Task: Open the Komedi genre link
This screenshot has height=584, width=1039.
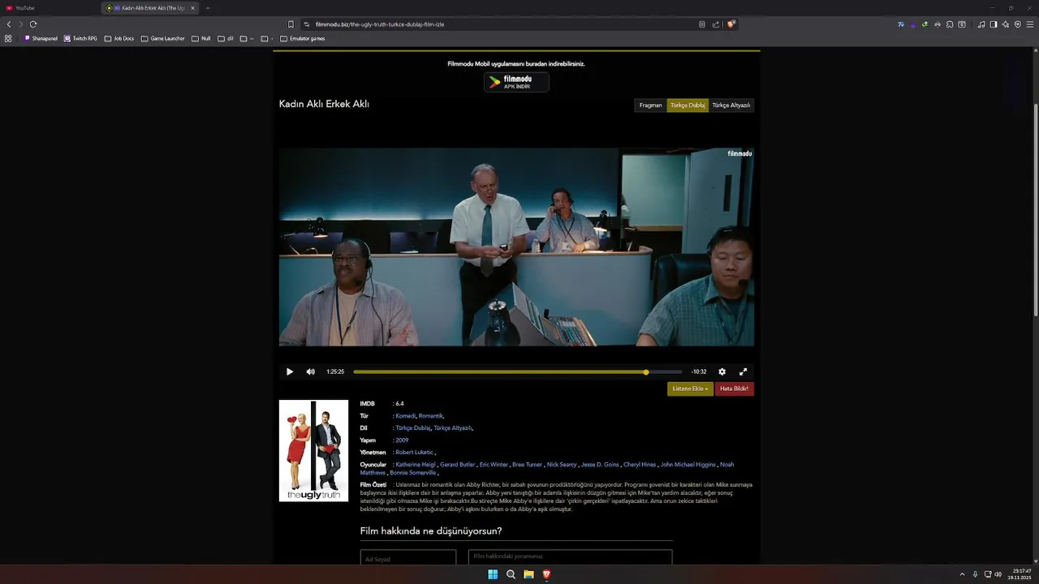Action: point(406,416)
